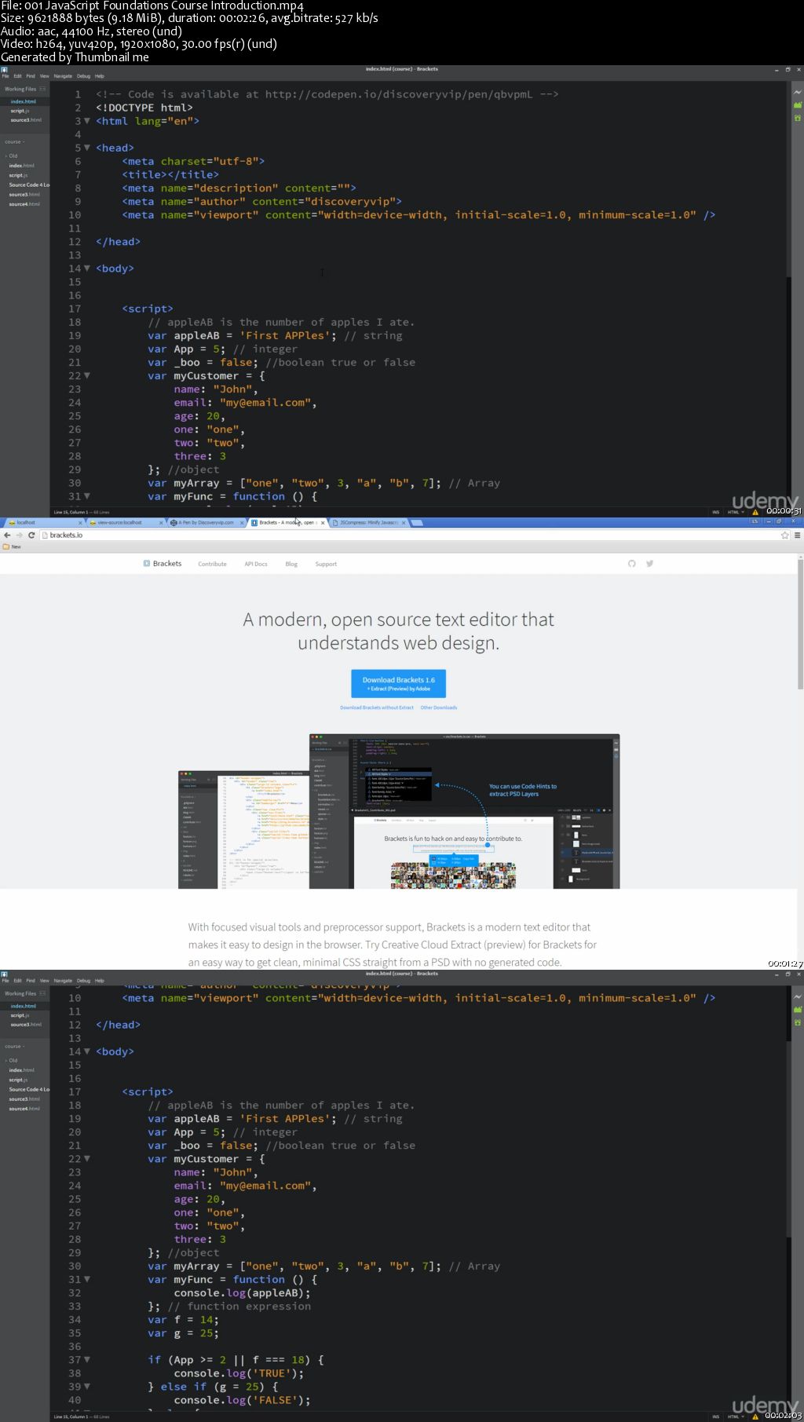Click Download Brackets without Extract link
Image resolution: width=804 pixels, height=1422 pixels.
point(377,707)
